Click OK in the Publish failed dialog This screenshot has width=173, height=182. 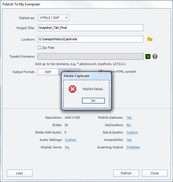coord(93,101)
